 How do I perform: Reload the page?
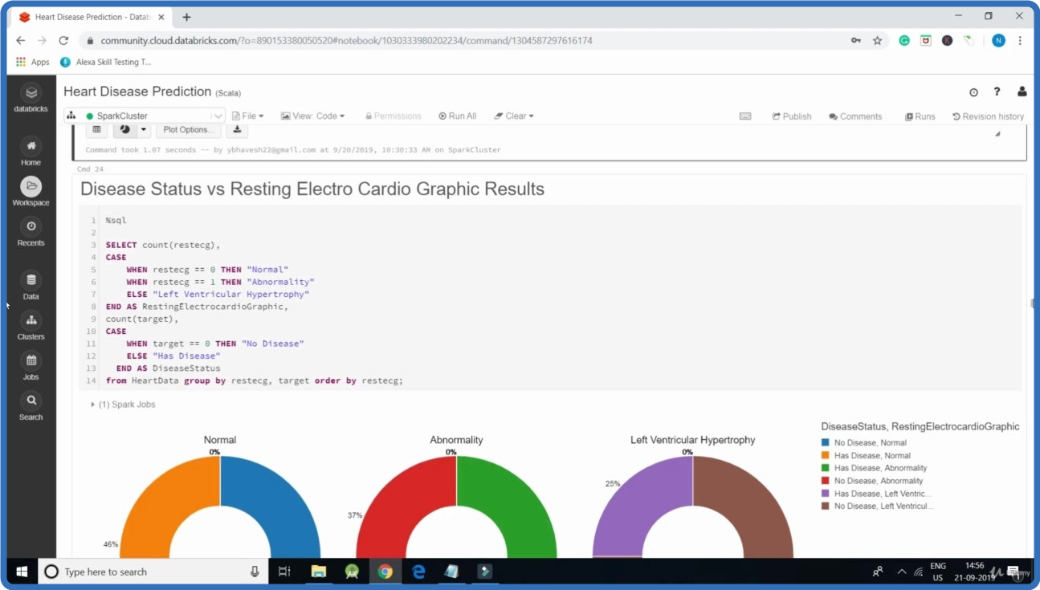pyautogui.click(x=63, y=40)
